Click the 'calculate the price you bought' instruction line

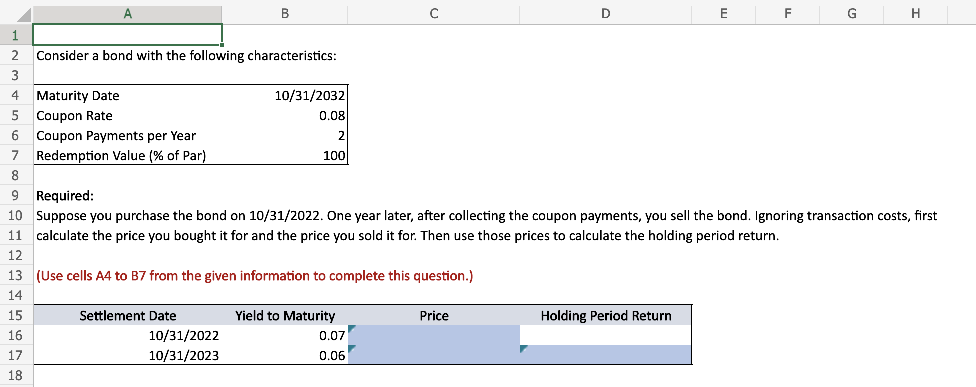click(408, 235)
